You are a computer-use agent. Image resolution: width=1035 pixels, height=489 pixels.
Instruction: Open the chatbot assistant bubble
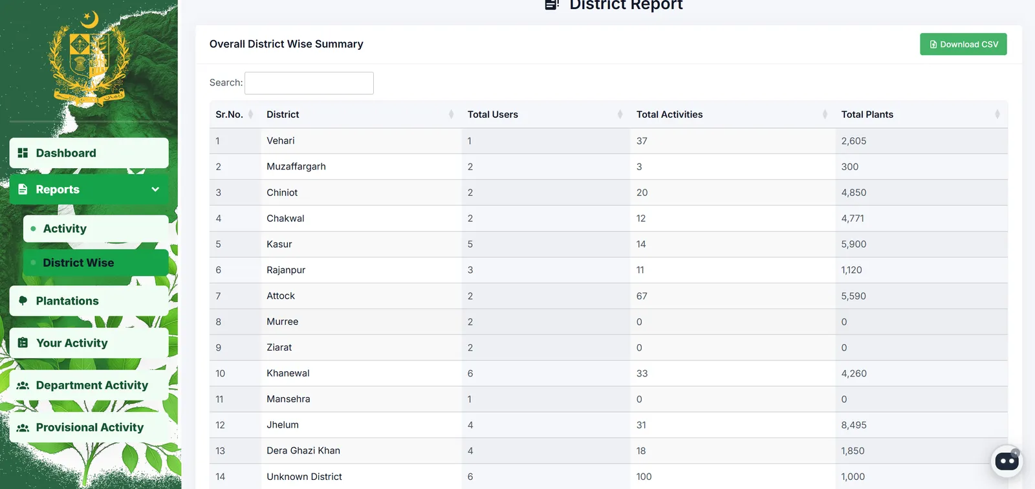pos(1007,461)
